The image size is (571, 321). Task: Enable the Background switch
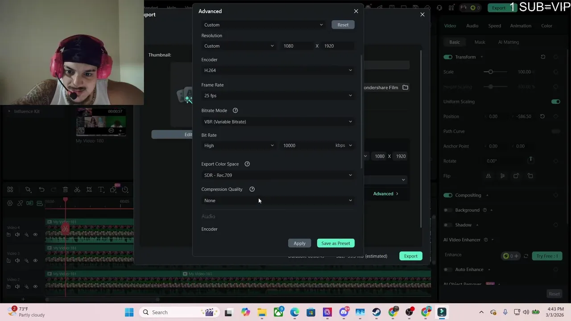pos(448,210)
